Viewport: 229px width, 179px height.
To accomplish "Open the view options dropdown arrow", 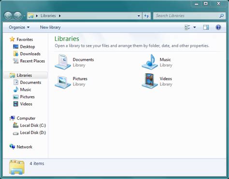I will pyautogui.click(x=195, y=28).
